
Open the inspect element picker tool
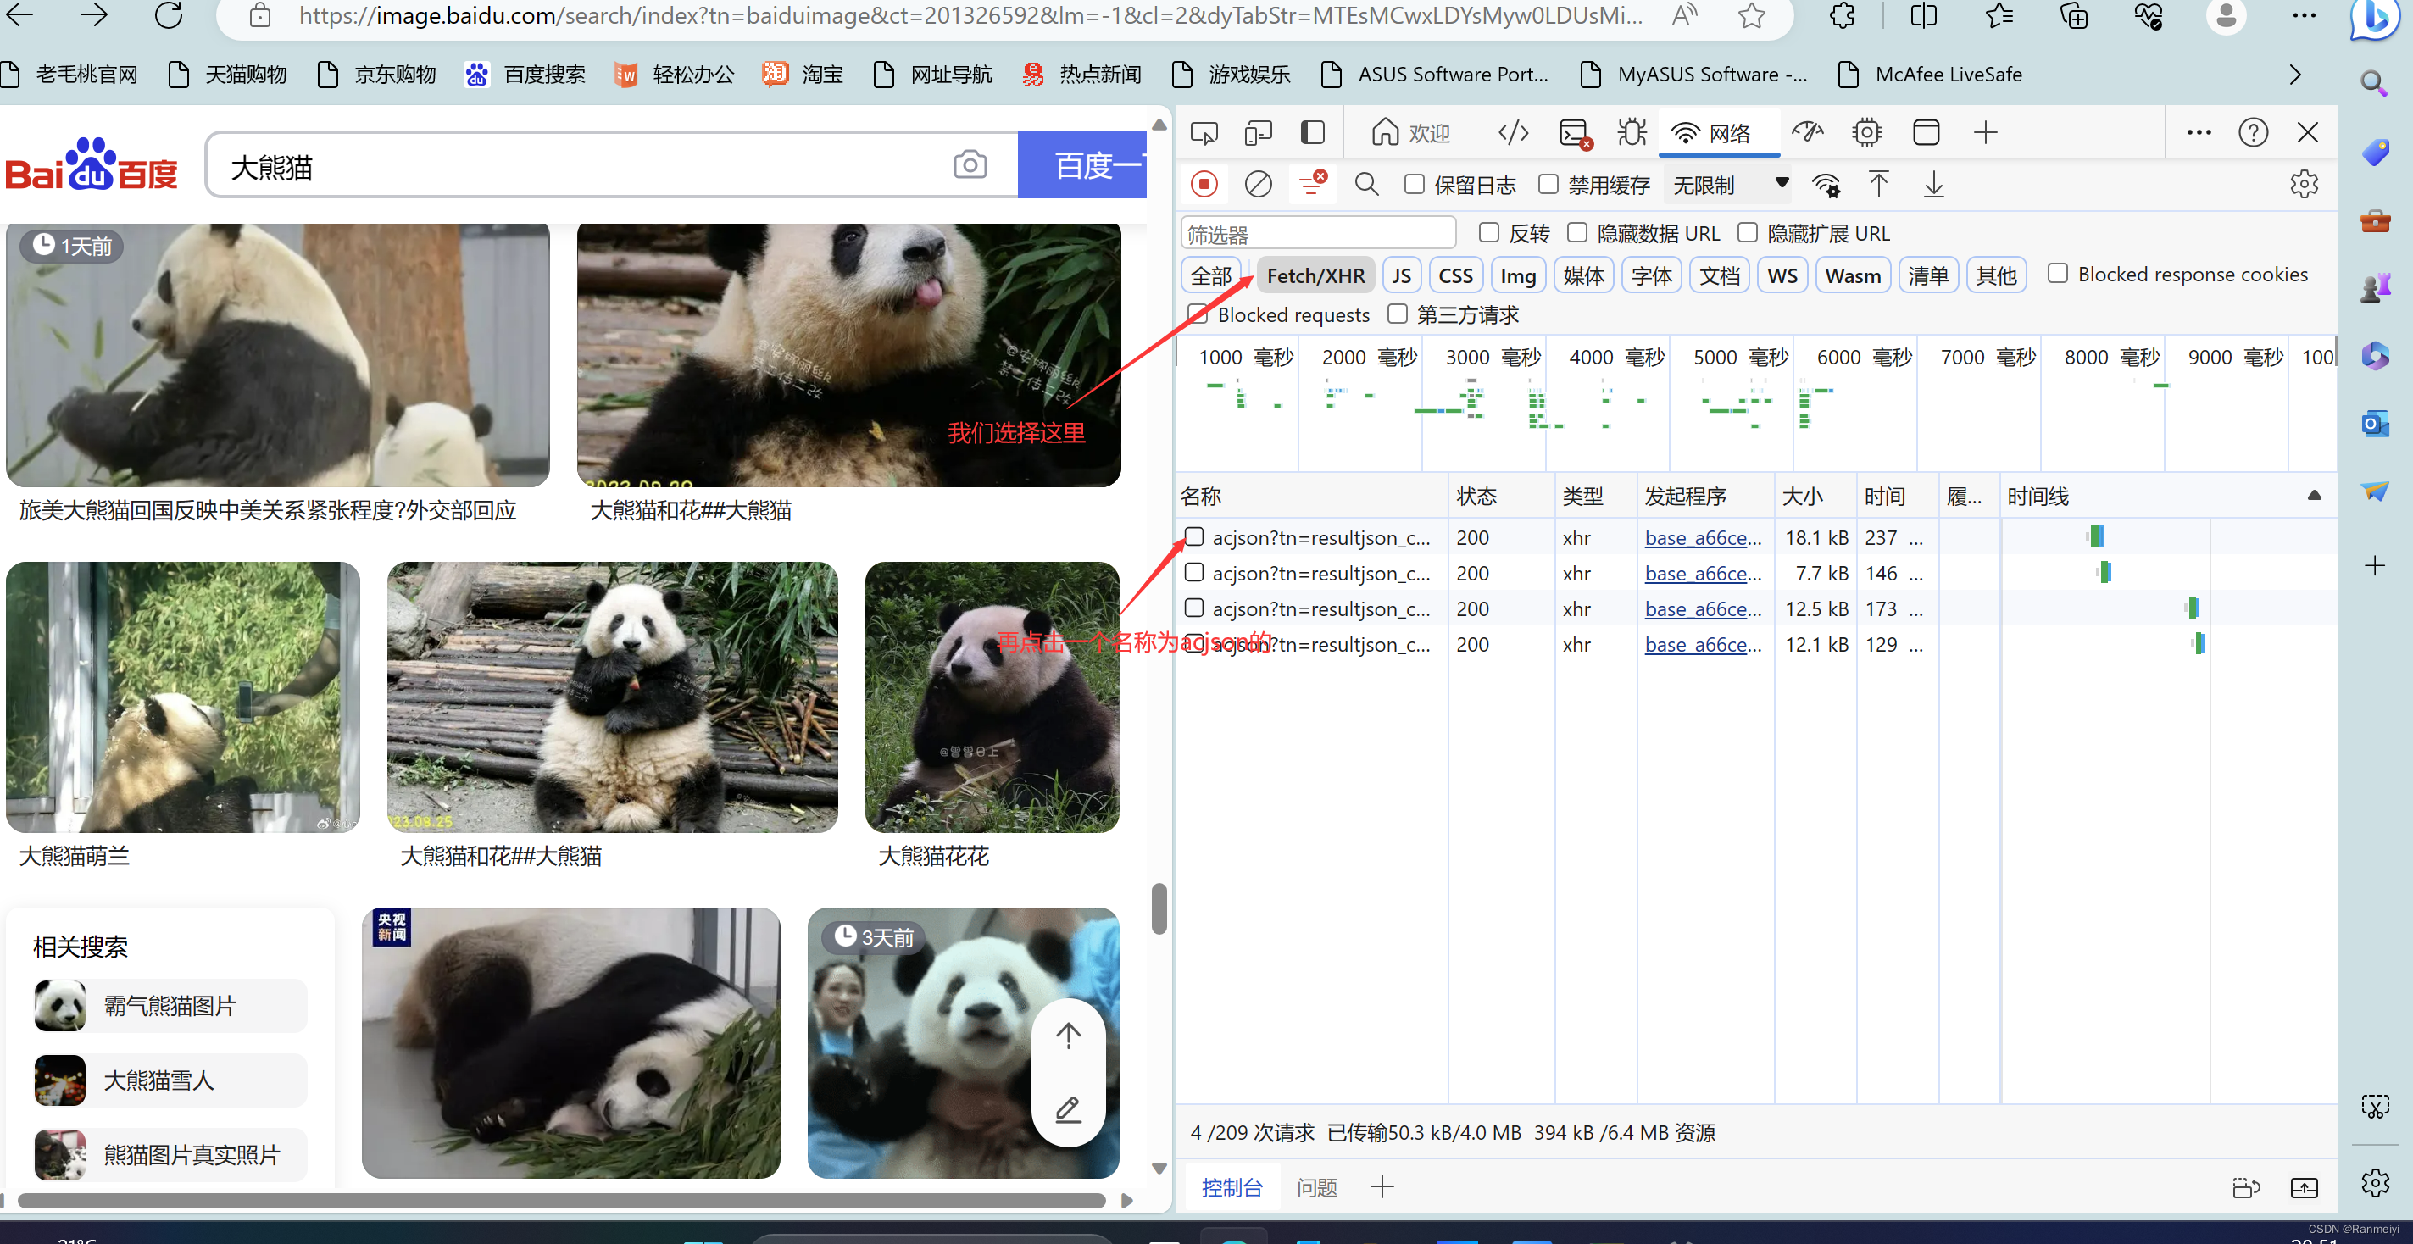(1204, 133)
